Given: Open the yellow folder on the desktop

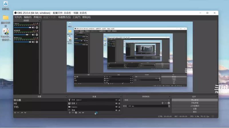Looking at the screenshot, I should tap(5, 21).
